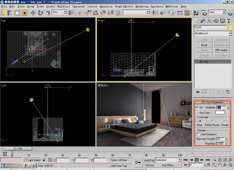Toggle the Selection Lock padlock

click(44, 160)
